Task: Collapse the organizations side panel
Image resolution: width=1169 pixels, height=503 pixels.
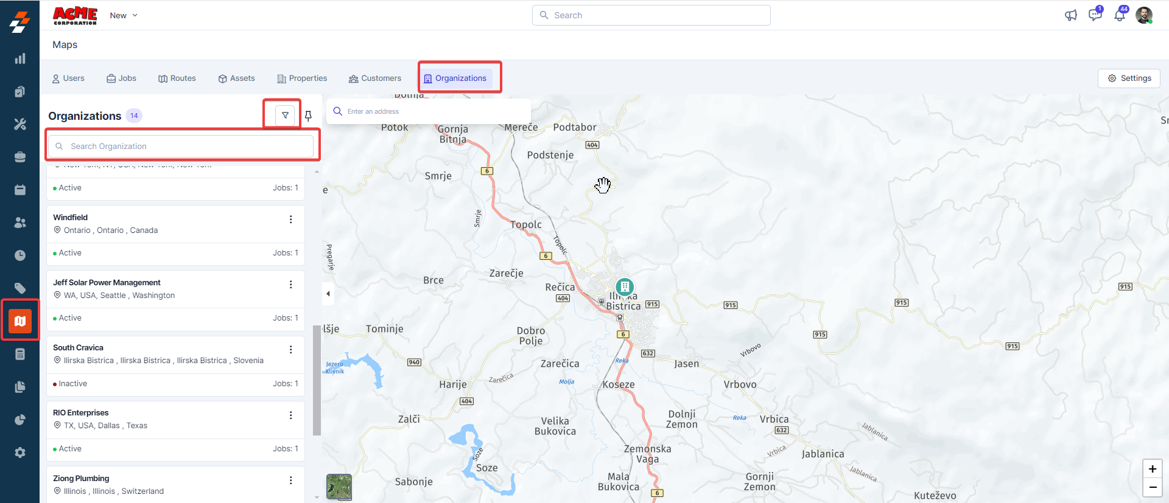Action: (x=328, y=294)
